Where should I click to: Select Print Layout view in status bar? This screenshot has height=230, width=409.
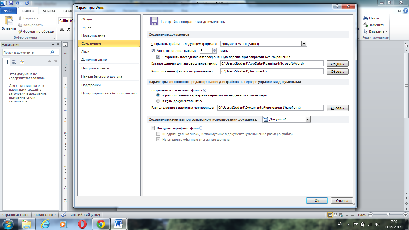[330, 215]
